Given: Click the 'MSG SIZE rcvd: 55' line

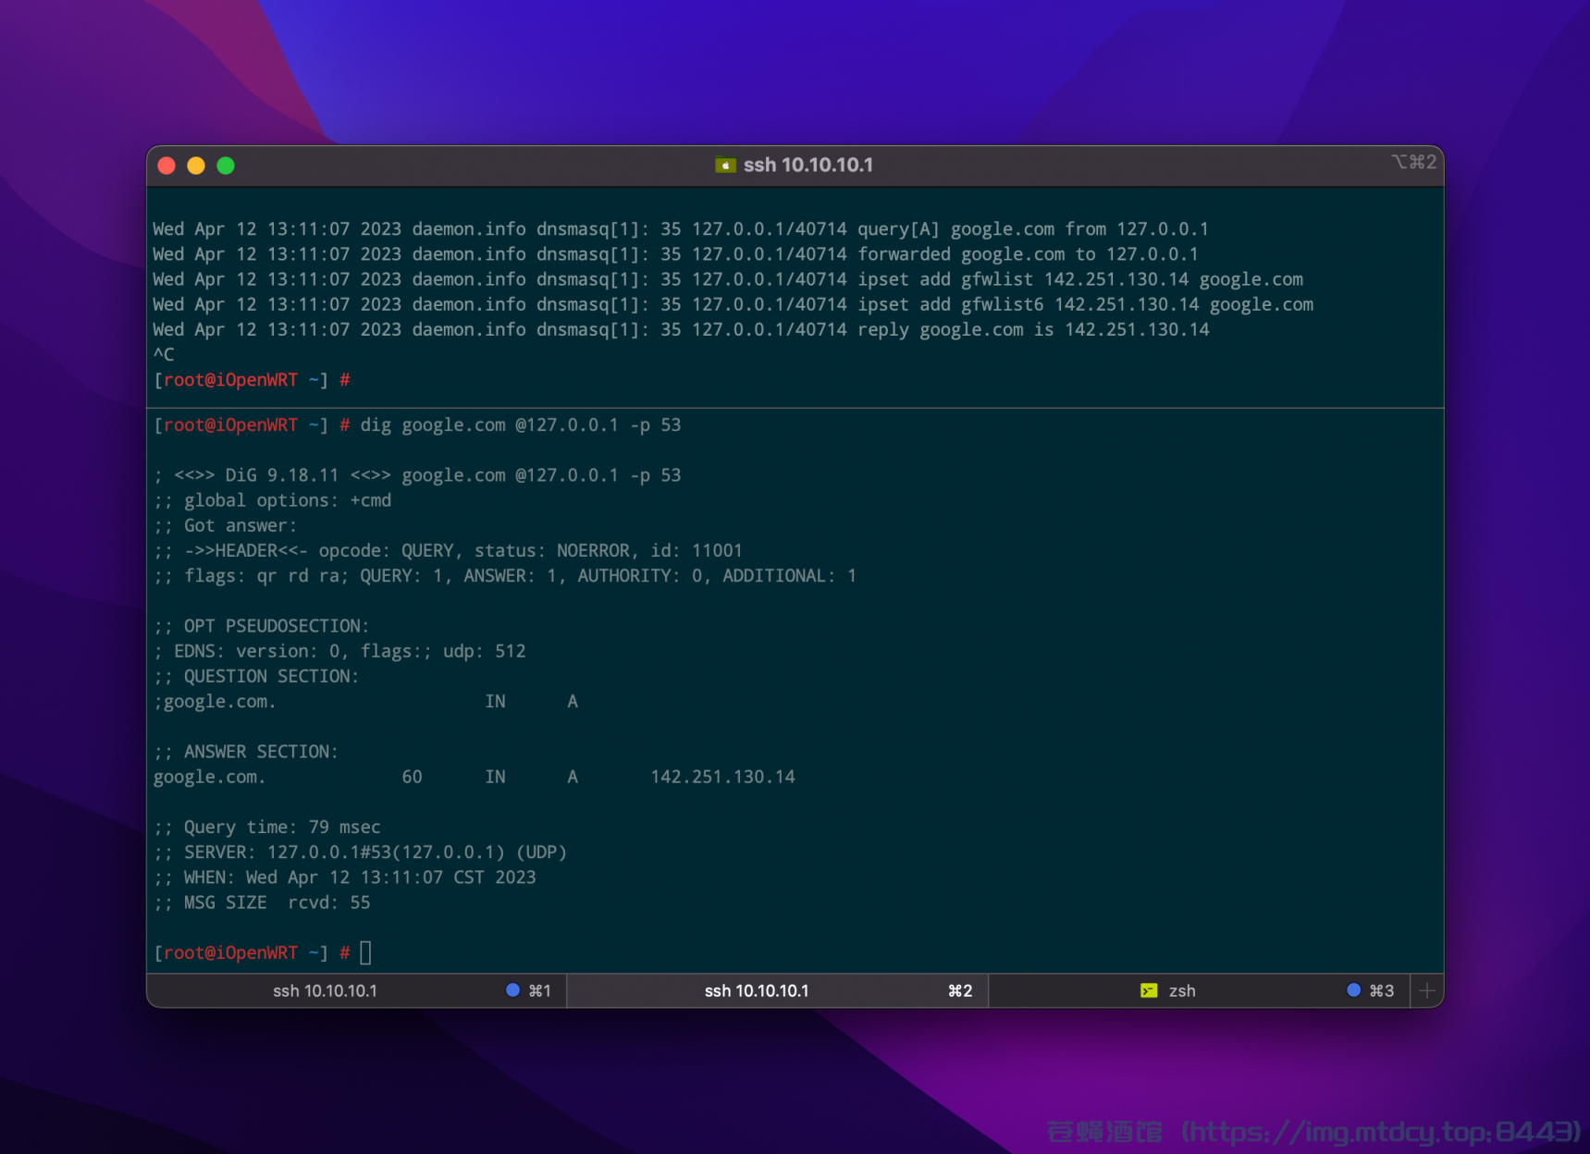Looking at the screenshot, I should click(262, 902).
